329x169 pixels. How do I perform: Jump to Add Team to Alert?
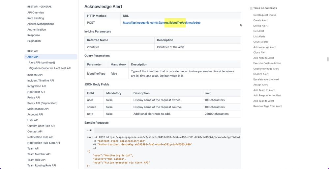(264, 90)
